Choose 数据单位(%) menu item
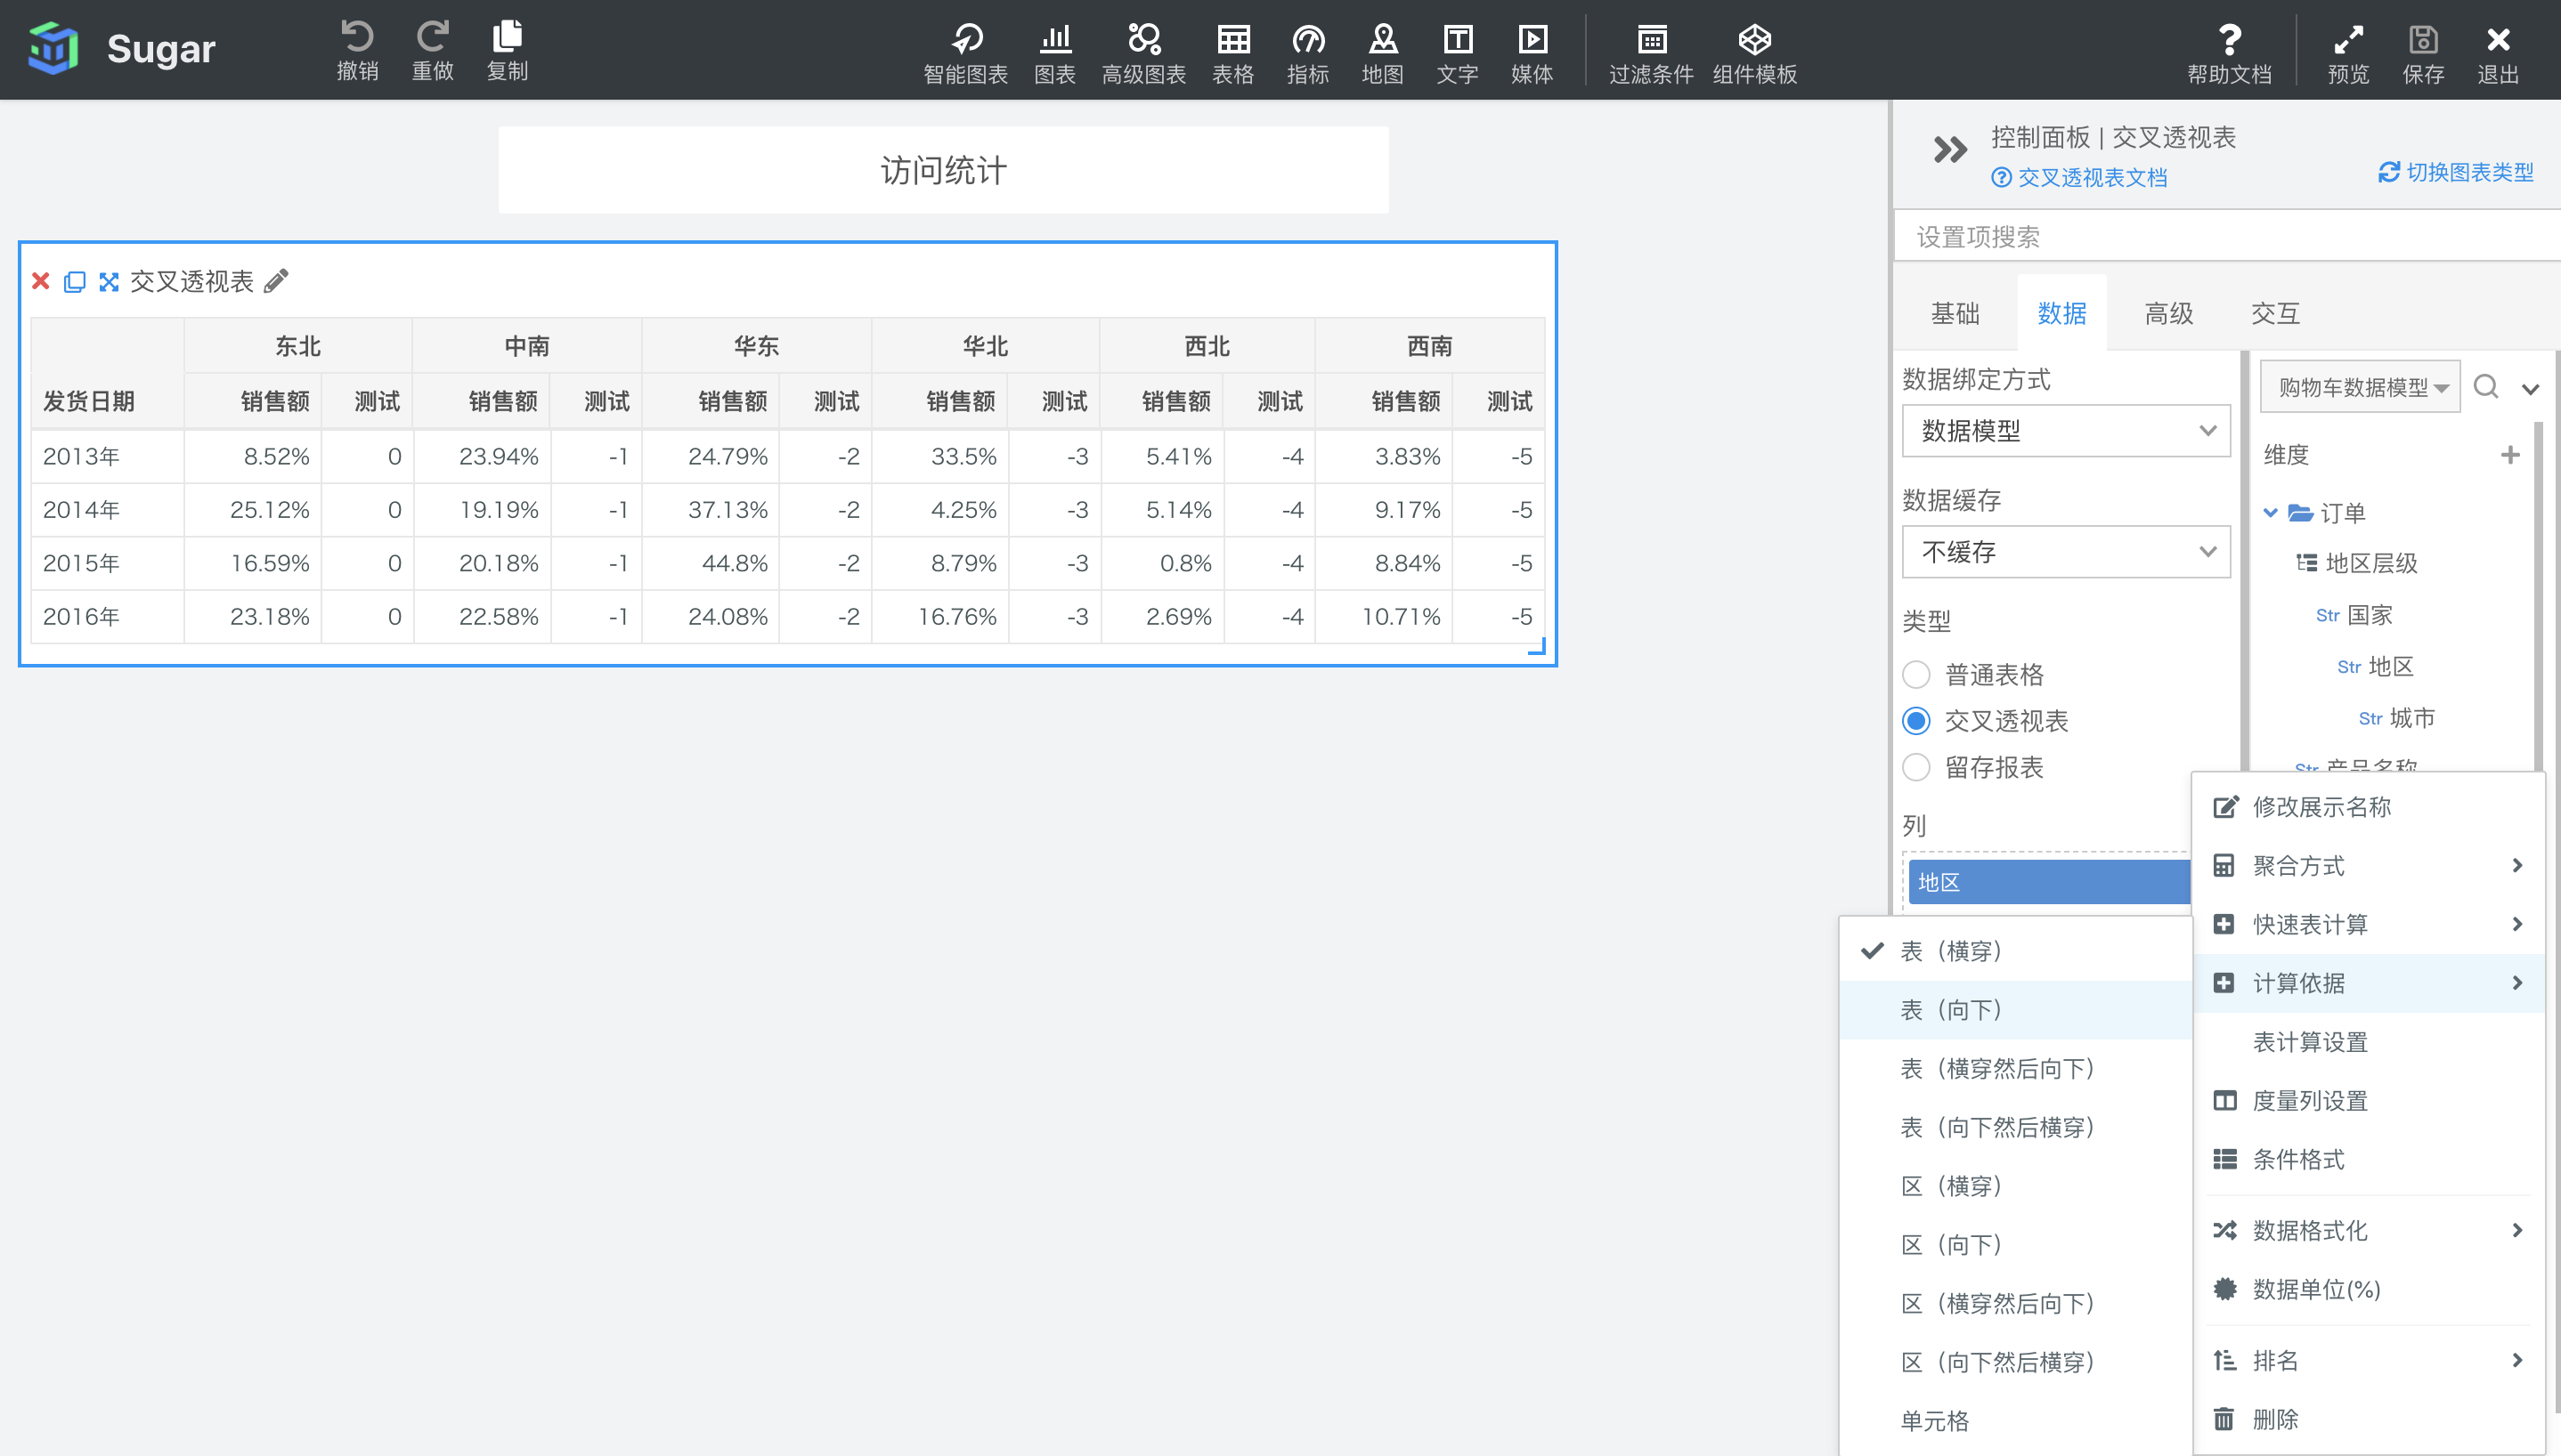The width and height of the screenshot is (2561, 1456). [x=2368, y=1290]
